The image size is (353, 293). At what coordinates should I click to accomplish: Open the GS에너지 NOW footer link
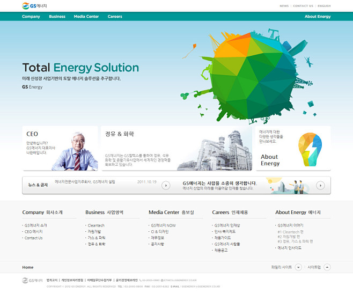click(x=163, y=225)
